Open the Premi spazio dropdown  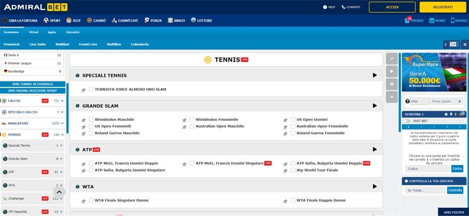coord(447,101)
